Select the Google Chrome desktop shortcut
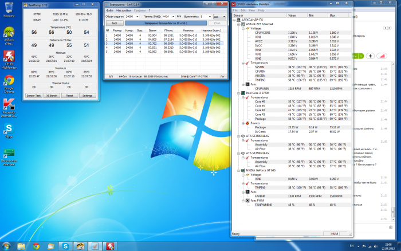Image resolution: width=401 pixels, height=251 pixels. pyautogui.click(x=9, y=84)
